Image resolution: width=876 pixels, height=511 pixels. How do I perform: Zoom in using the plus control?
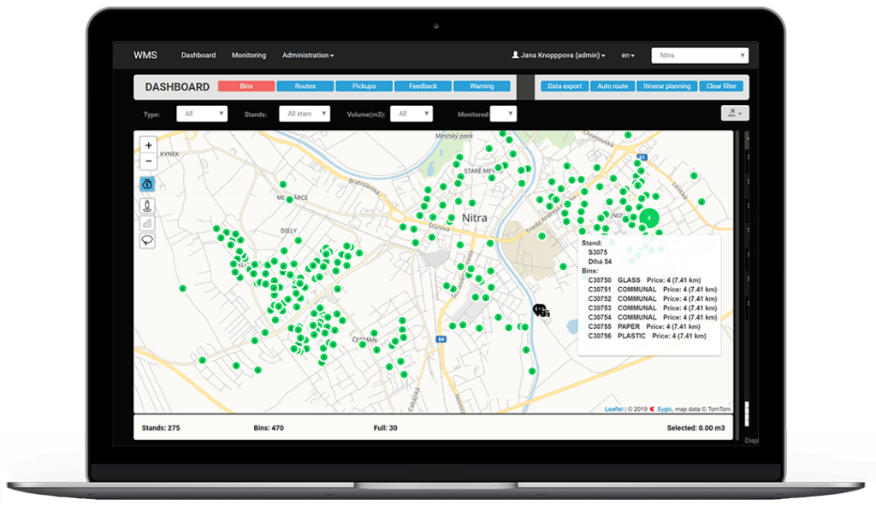point(147,145)
